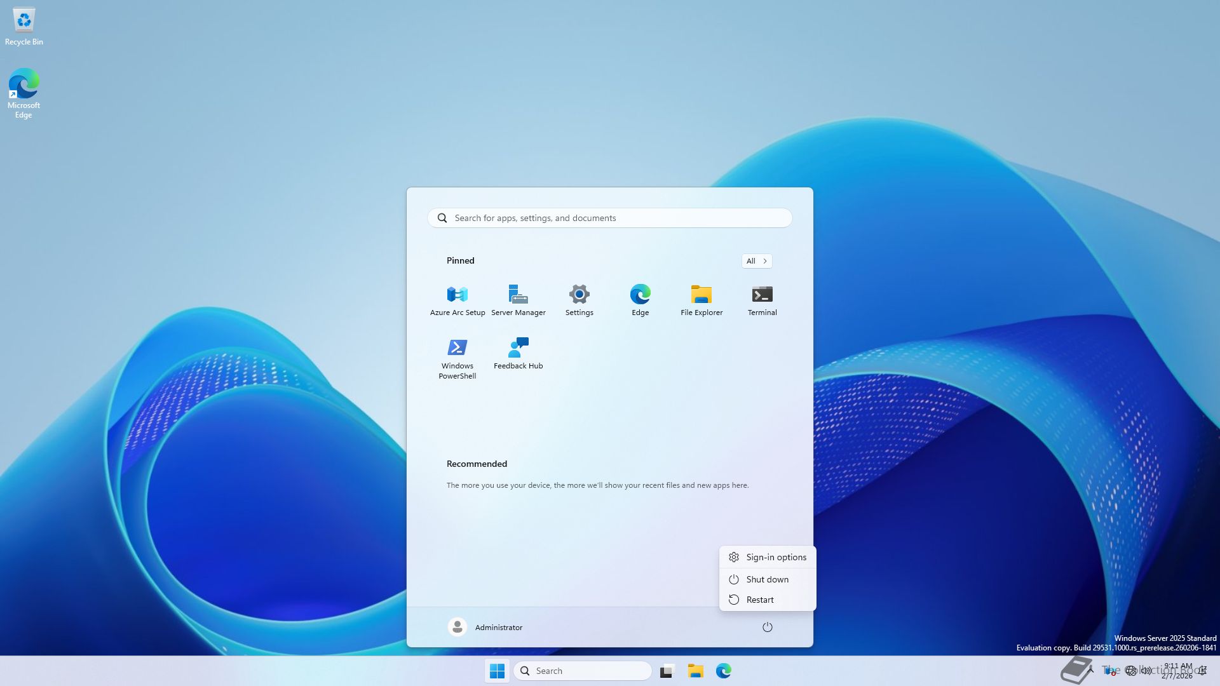Click the Start menu power icon

coord(767,627)
